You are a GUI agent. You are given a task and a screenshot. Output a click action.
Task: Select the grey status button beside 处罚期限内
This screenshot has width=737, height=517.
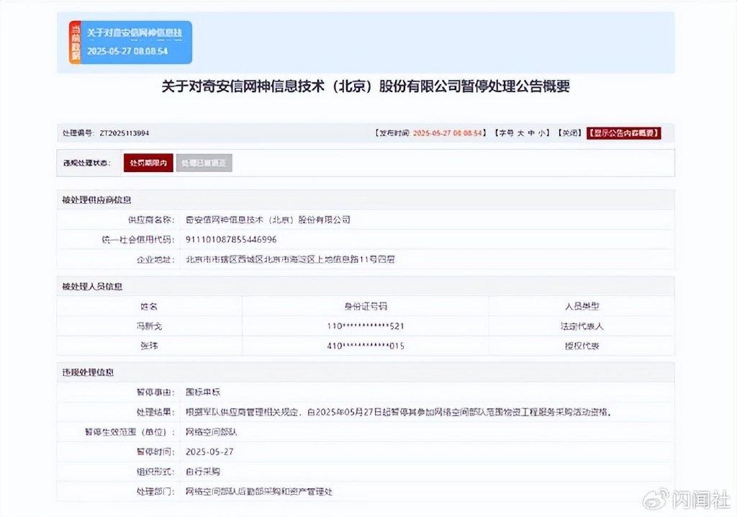tap(204, 163)
